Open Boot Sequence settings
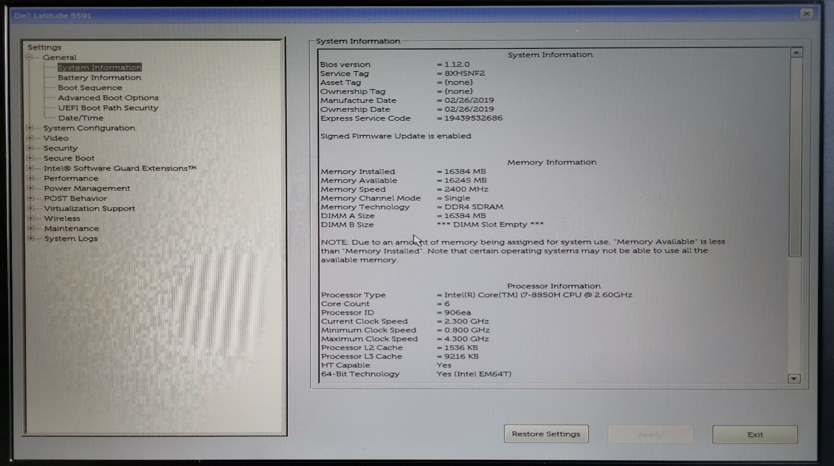 pos(90,87)
